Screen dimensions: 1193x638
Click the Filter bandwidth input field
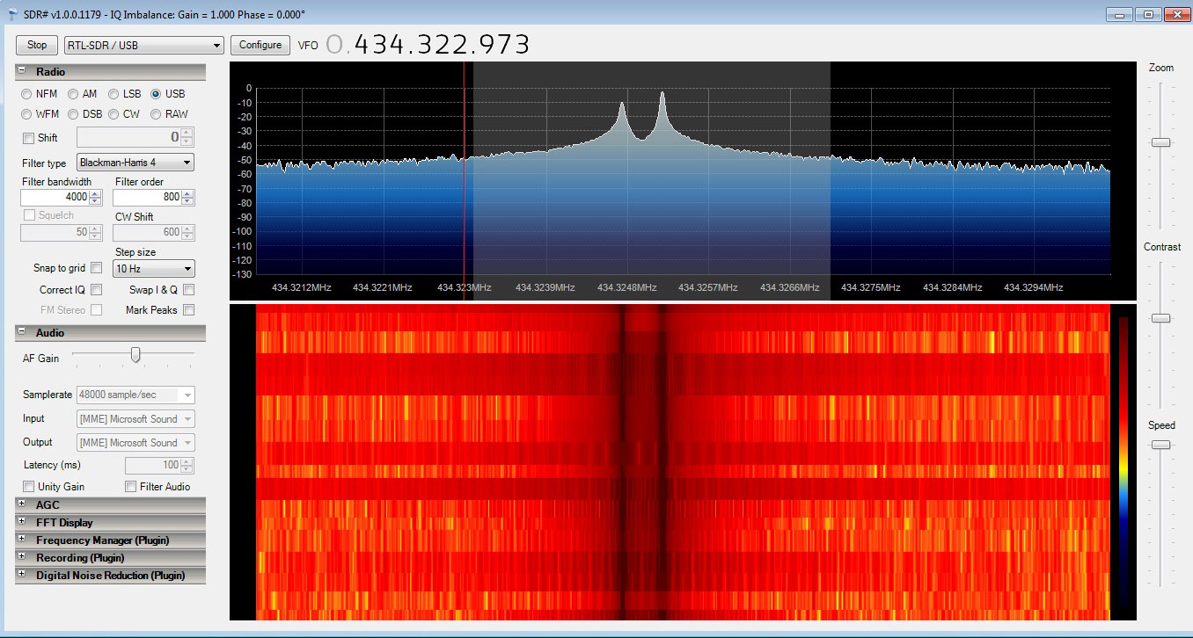click(54, 198)
